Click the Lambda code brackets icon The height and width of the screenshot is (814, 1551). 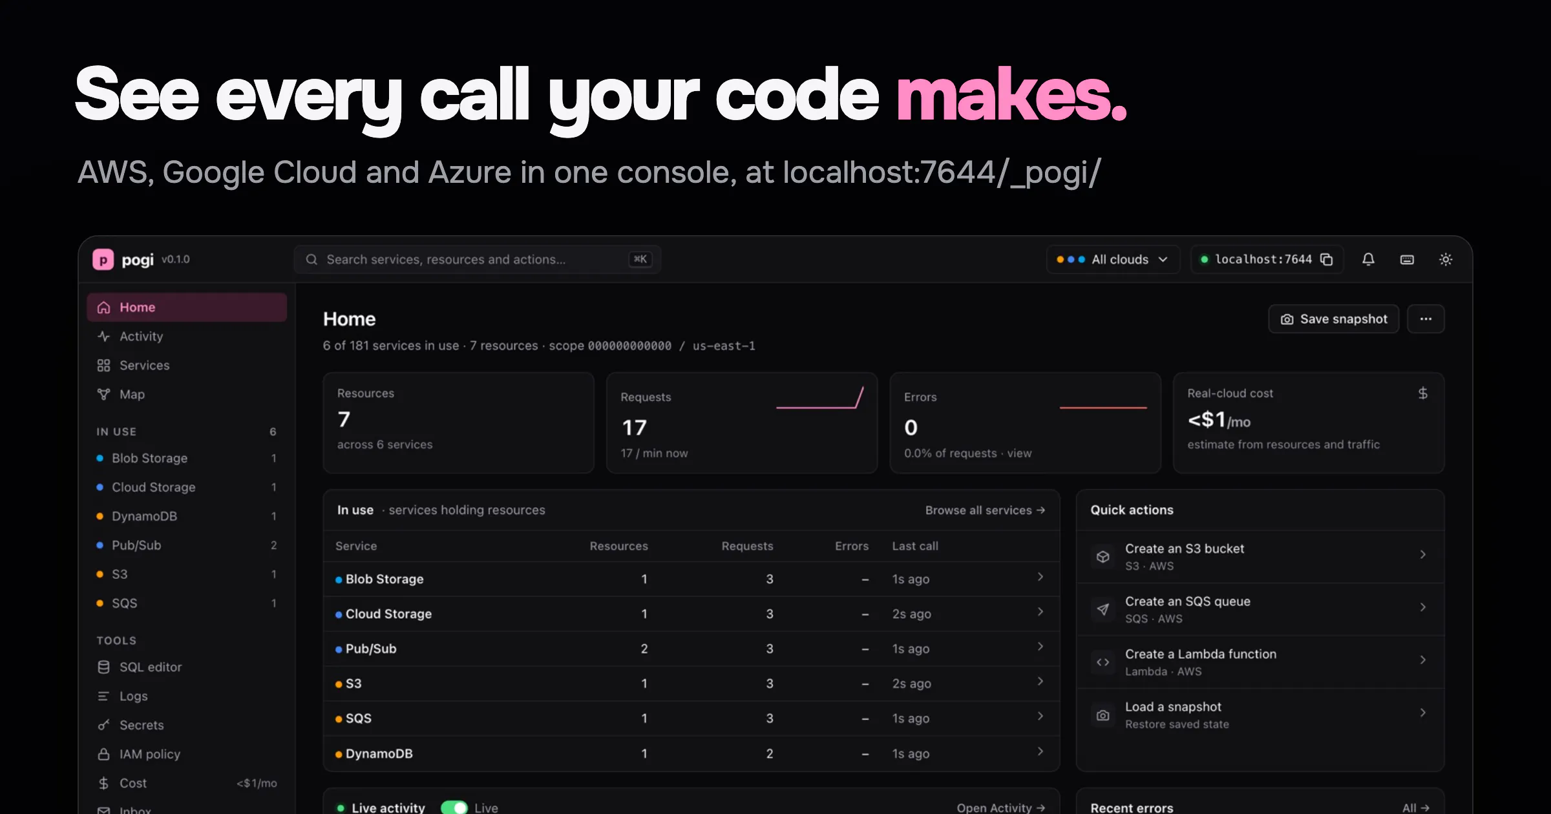[1103, 662]
